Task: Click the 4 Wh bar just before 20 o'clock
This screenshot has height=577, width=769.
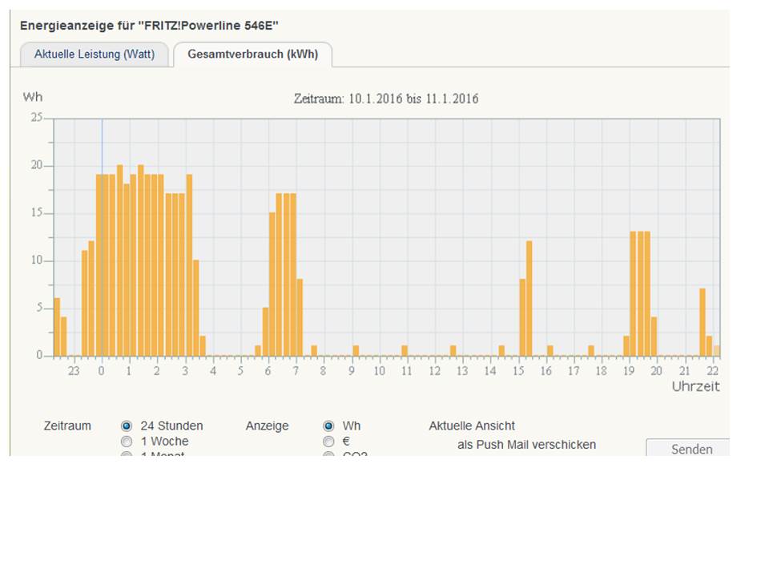Action: tap(654, 337)
